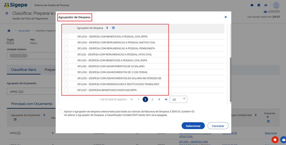Open the user avatar profile
This screenshot has height=145, width=286.
[x=276, y=5]
